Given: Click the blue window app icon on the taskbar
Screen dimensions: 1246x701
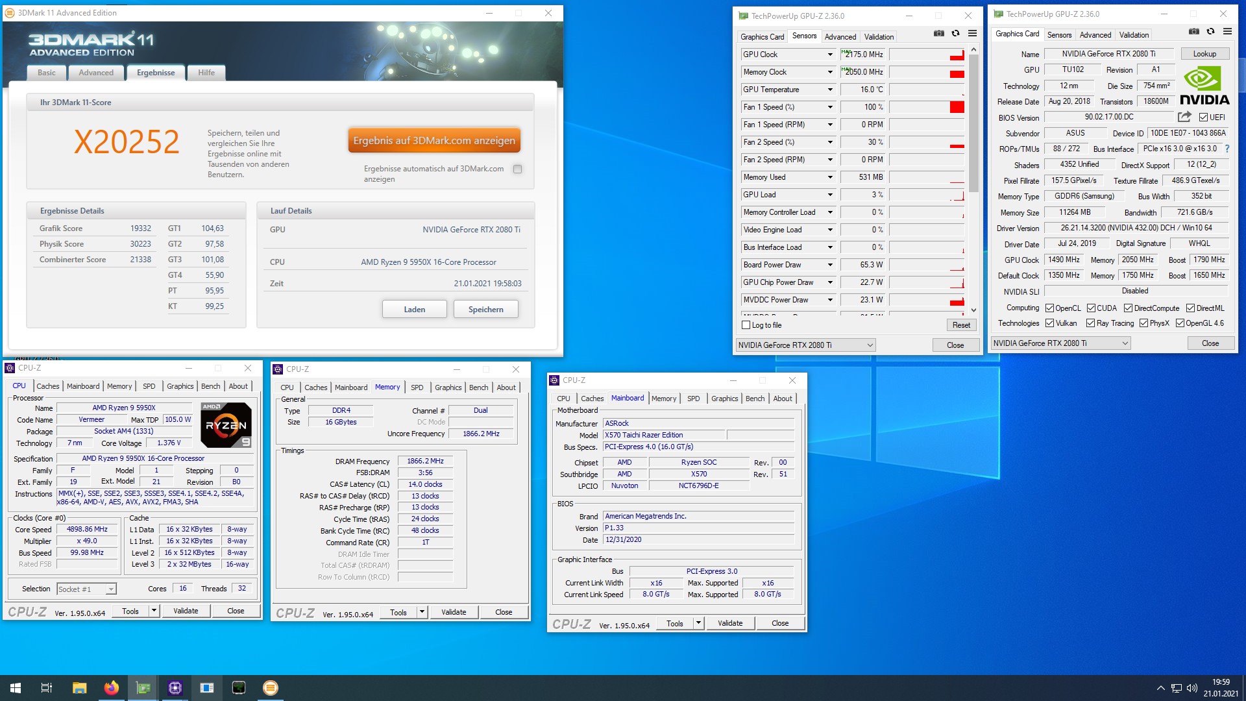Looking at the screenshot, I should pyautogui.click(x=207, y=688).
